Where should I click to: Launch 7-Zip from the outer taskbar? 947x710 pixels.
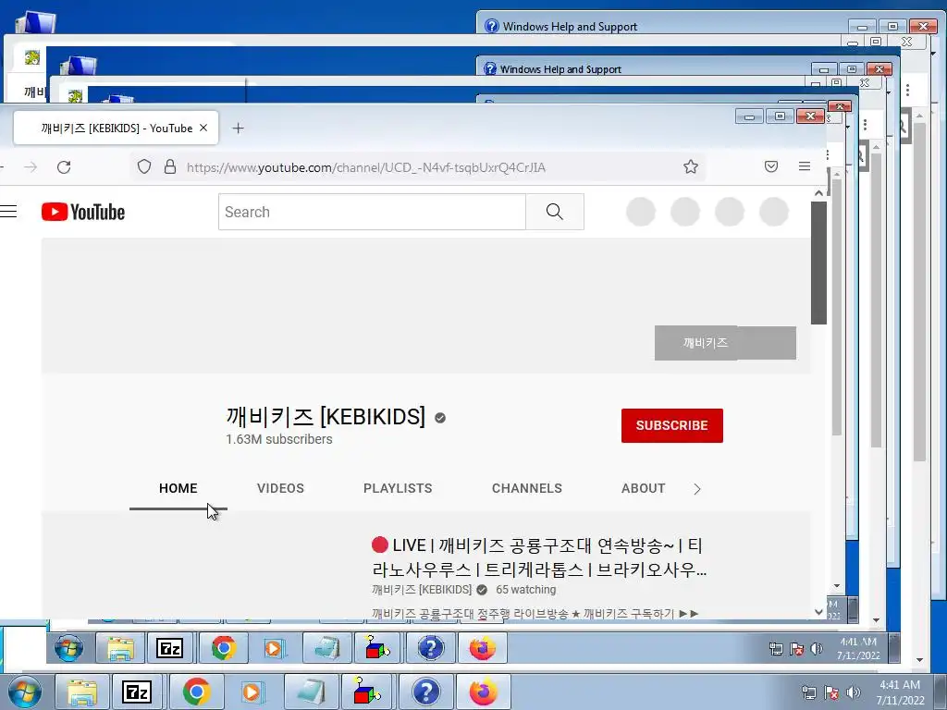click(137, 692)
